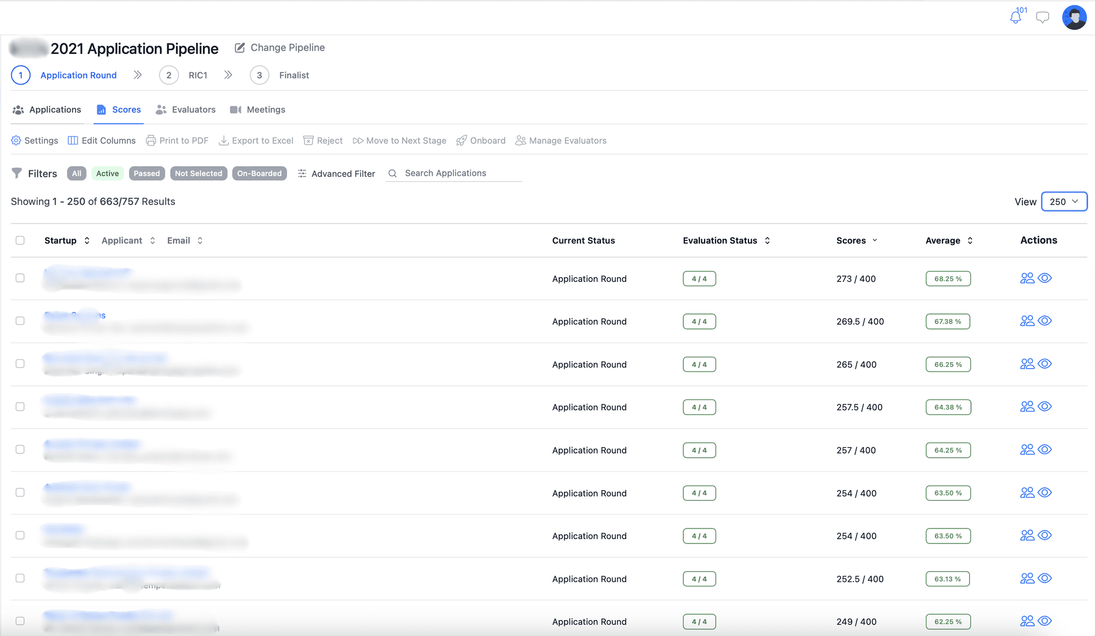This screenshot has height=636, width=1095.
Task: Select the checkbox on the first applicant row
Action: click(20, 278)
